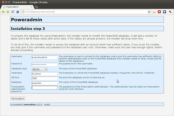The height and width of the screenshot is (116, 174).
Task: Click the Installation step 3 heading
Action: coord(28,29)
